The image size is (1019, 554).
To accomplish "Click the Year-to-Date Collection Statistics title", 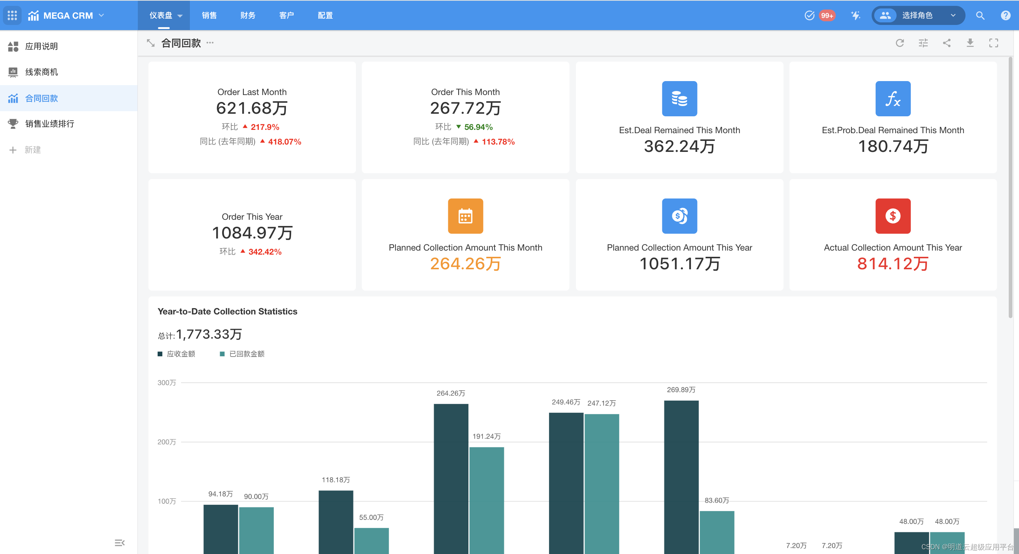I will coord(227,311).
